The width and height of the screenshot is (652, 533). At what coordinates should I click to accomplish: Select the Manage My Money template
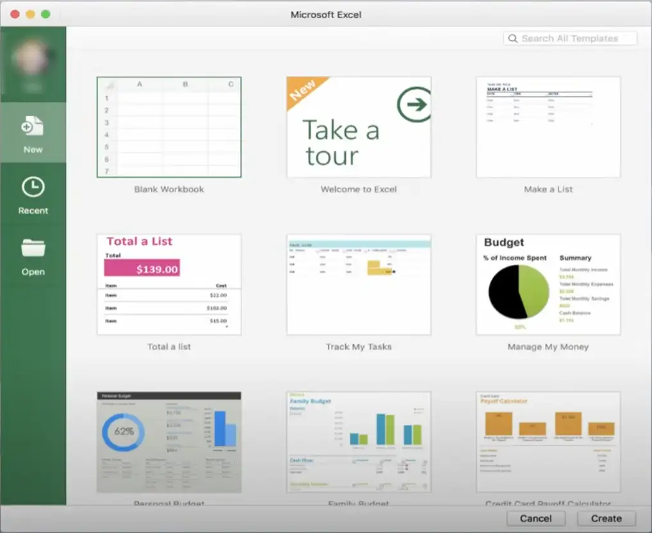[x=548, y=284]
